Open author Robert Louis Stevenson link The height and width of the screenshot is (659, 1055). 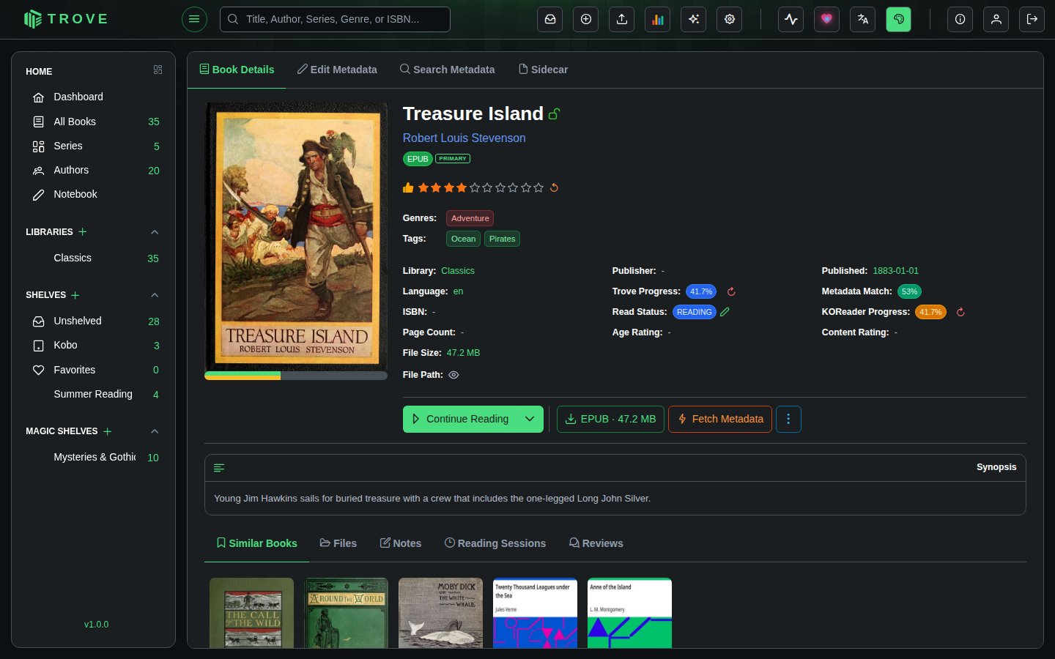464,138
